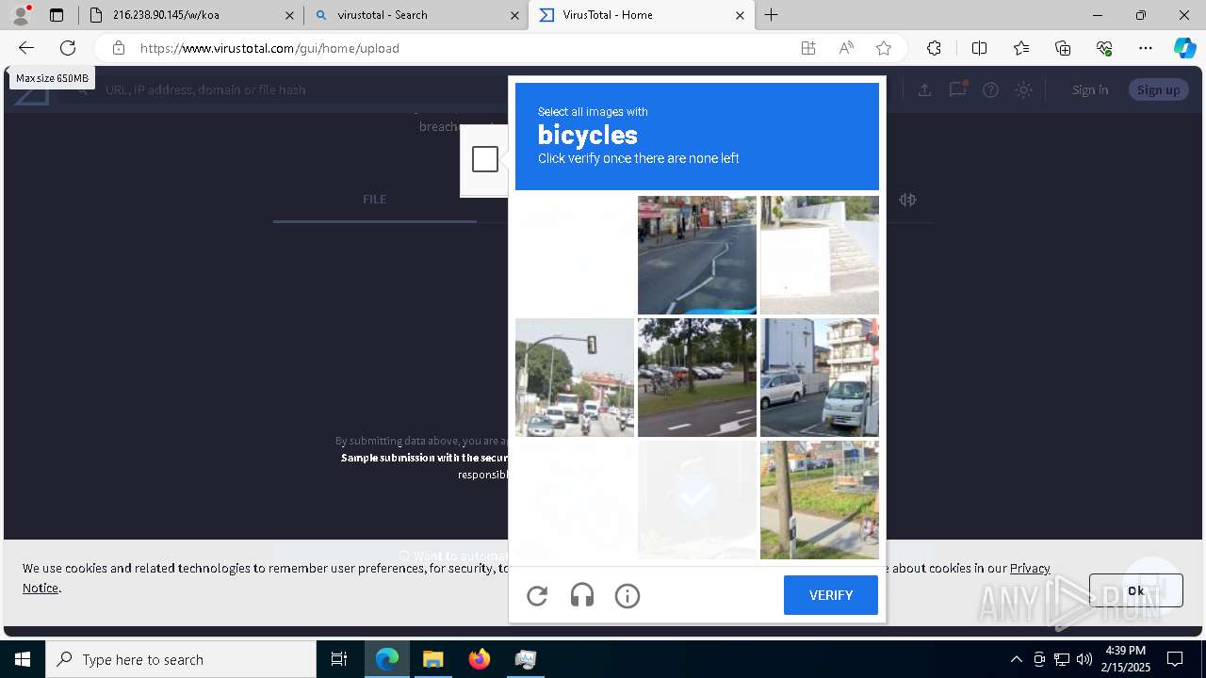
Task: Click the VirusTotal upload file icon
Action: point(924,89)
